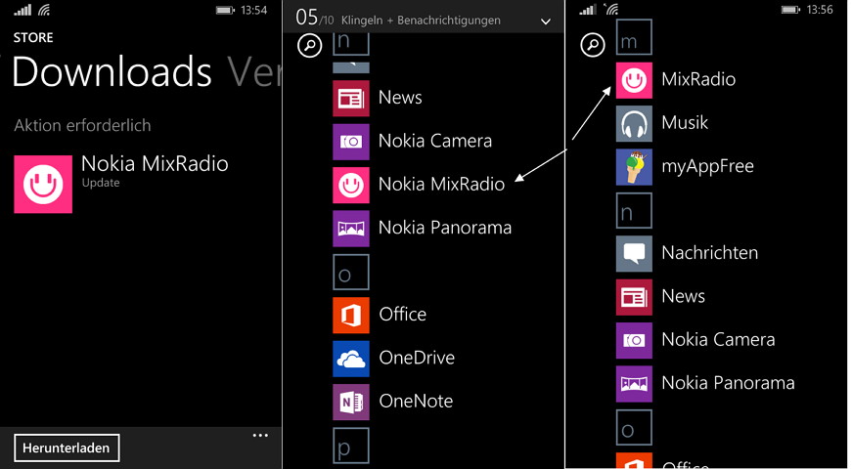Tap the letter m tile in right list
Screen dimensions: 852x469
point(634,37)
